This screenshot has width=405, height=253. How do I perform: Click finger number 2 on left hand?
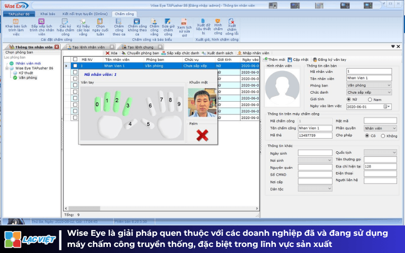[x=117, y=101]
